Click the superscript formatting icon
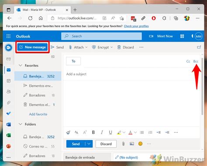This screenshot has height=166, width=207. pyautogui.click(x=85, y=132)
